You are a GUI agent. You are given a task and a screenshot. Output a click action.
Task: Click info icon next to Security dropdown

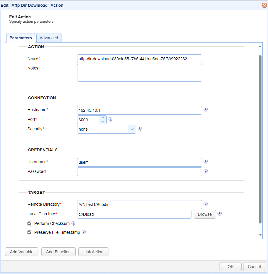tap(140, 129)
